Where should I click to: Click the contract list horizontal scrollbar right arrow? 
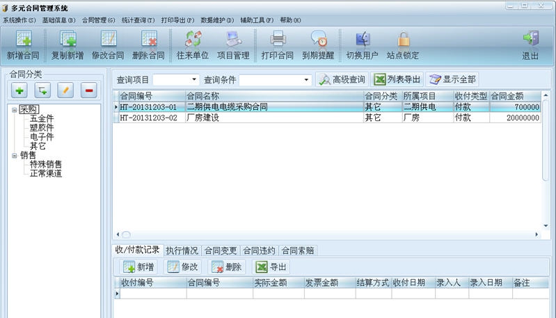(x=537, y=234)
